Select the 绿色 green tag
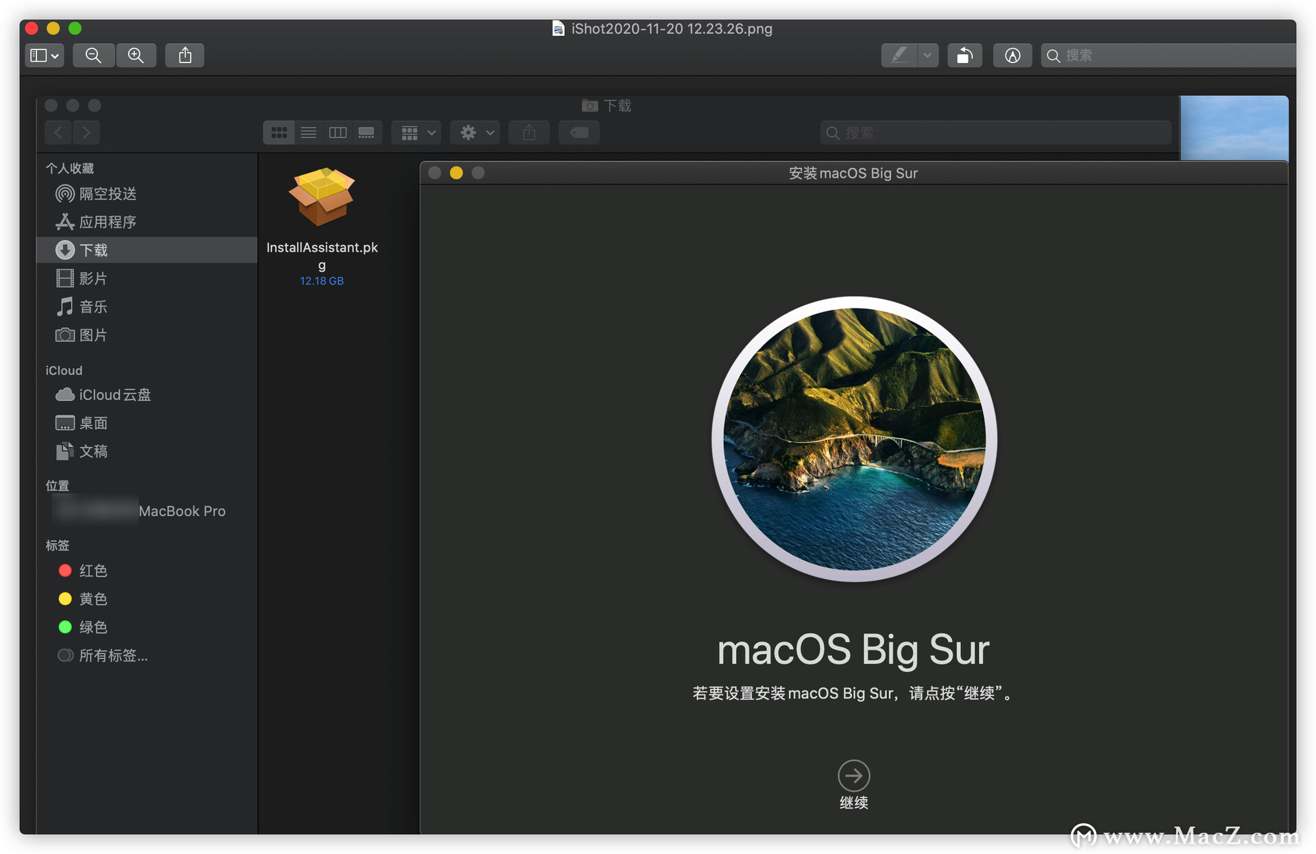The height and width of the screenshot is (854, 1316). 147,627
